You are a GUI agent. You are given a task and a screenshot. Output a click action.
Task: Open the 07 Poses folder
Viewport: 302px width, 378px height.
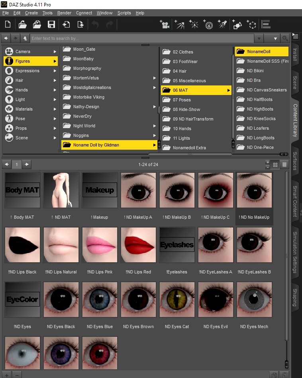pos(196,100)
